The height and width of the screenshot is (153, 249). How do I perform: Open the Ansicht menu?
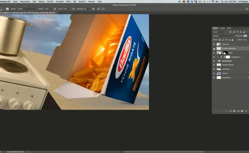(x=82, y=1)
